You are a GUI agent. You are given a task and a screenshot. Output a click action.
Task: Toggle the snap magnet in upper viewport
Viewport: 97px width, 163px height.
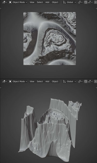click(x=86, y=2)
